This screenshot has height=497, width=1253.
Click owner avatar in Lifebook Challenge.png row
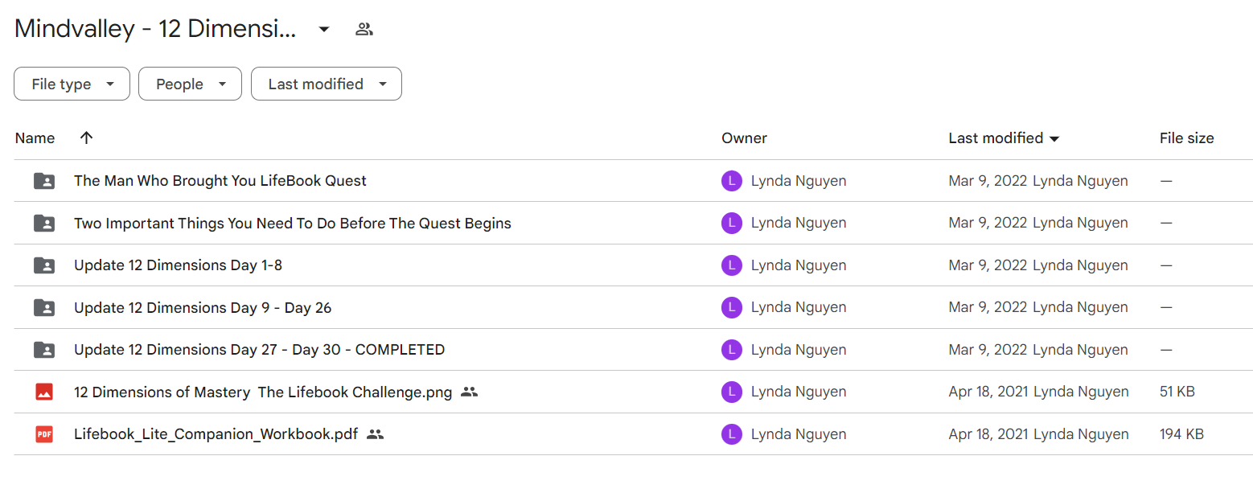pos(731,392)
